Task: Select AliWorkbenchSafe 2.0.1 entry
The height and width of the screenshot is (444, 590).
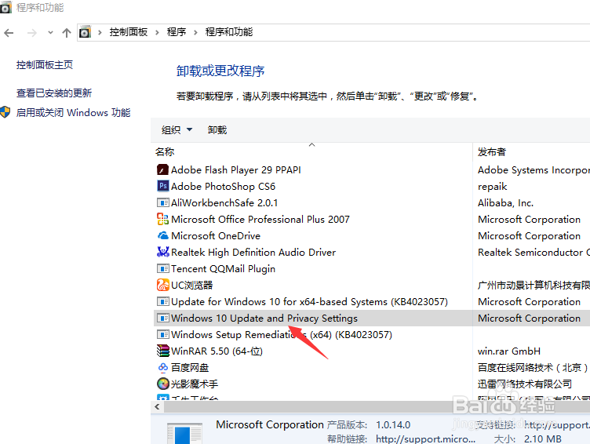Action: coord(224,203)
